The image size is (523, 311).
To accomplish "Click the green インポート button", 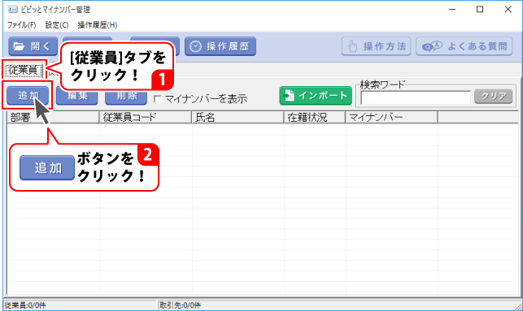I will 316,96.
